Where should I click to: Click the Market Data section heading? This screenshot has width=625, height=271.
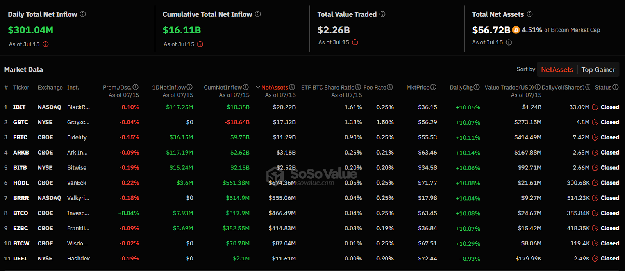(x=23, y=70)
